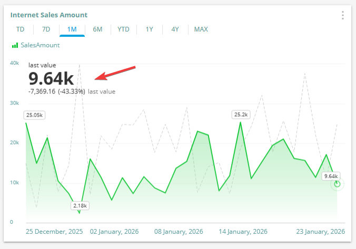Click the 25.2k peak data label
Image resolution: width=356 pixels, height=249 pixels.
click(241, 114)
